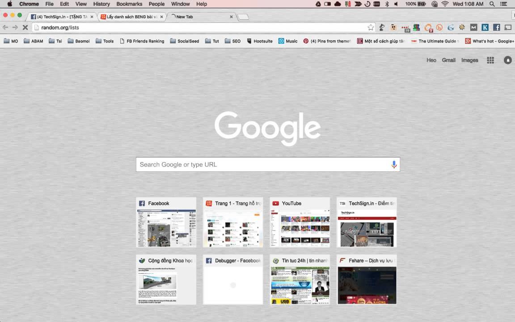Click the Cast icon in the toolbar
The height and width of the screenshot is (322, 515).
click(x=508, y=28)
